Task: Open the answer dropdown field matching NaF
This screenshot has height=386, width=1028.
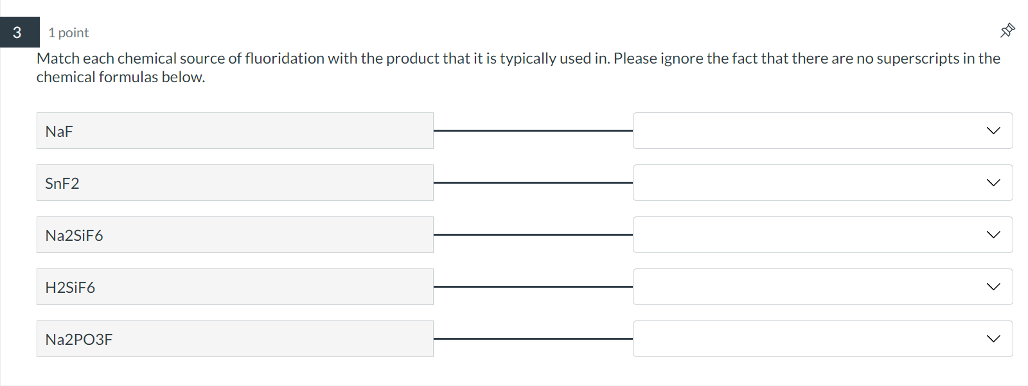Action: [x=810, y=131]
